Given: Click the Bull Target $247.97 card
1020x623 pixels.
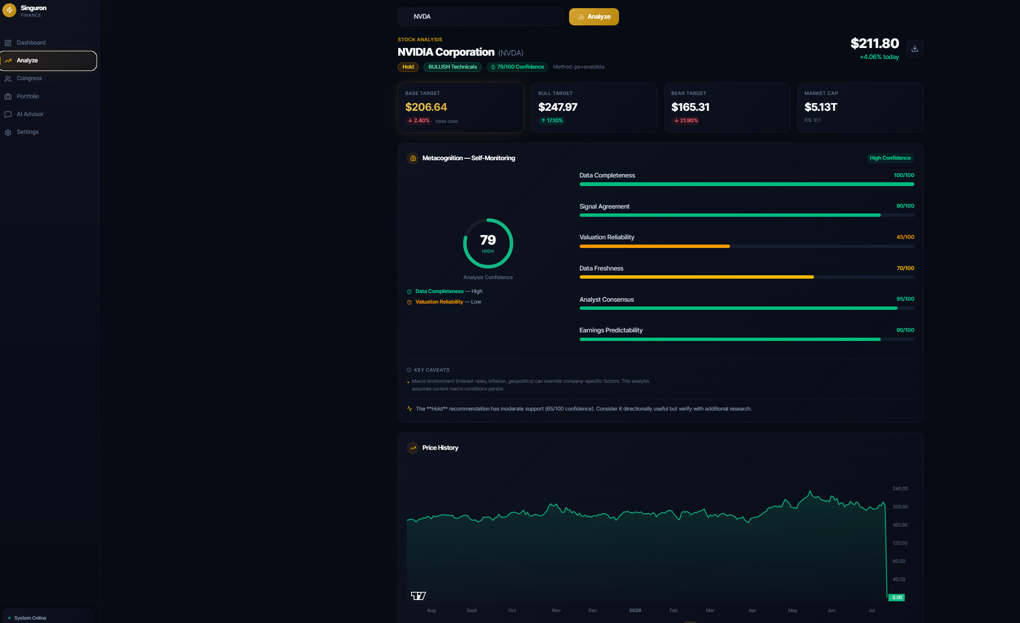Looking at the screenshot, I should pyautogui.click(x=593, y=107).
